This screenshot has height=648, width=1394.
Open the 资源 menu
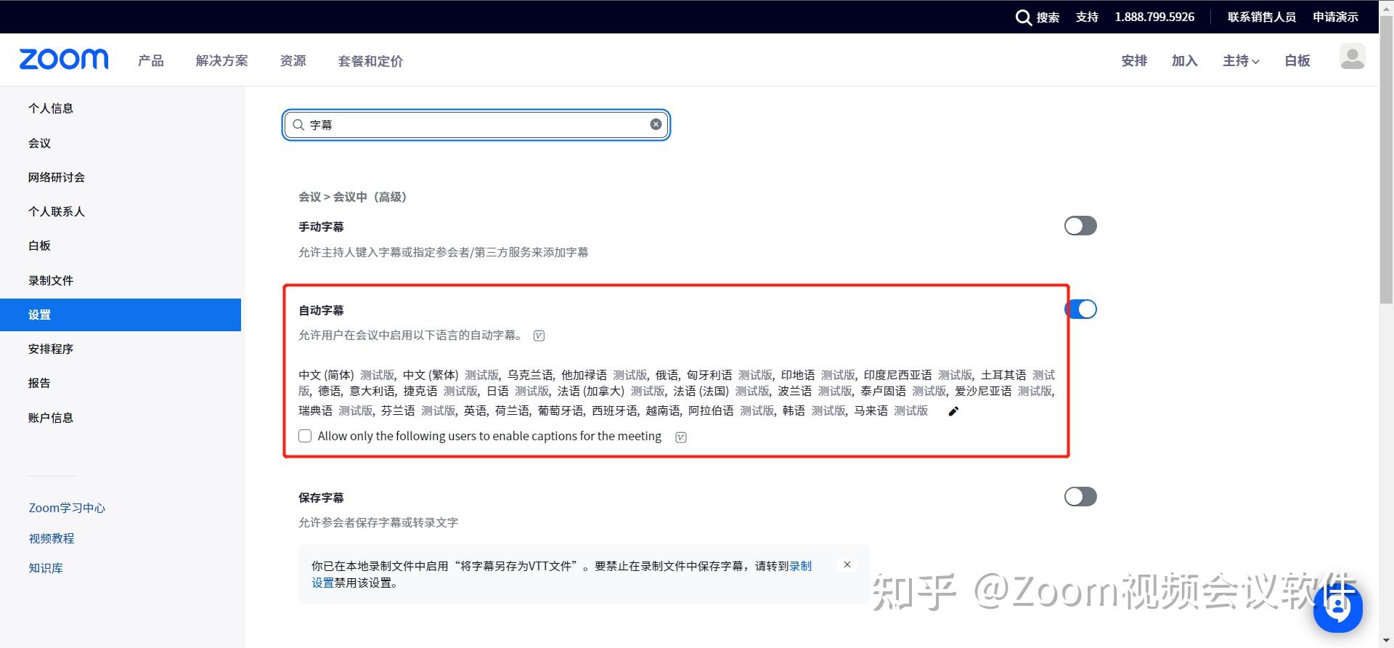[x=293, y=61]
